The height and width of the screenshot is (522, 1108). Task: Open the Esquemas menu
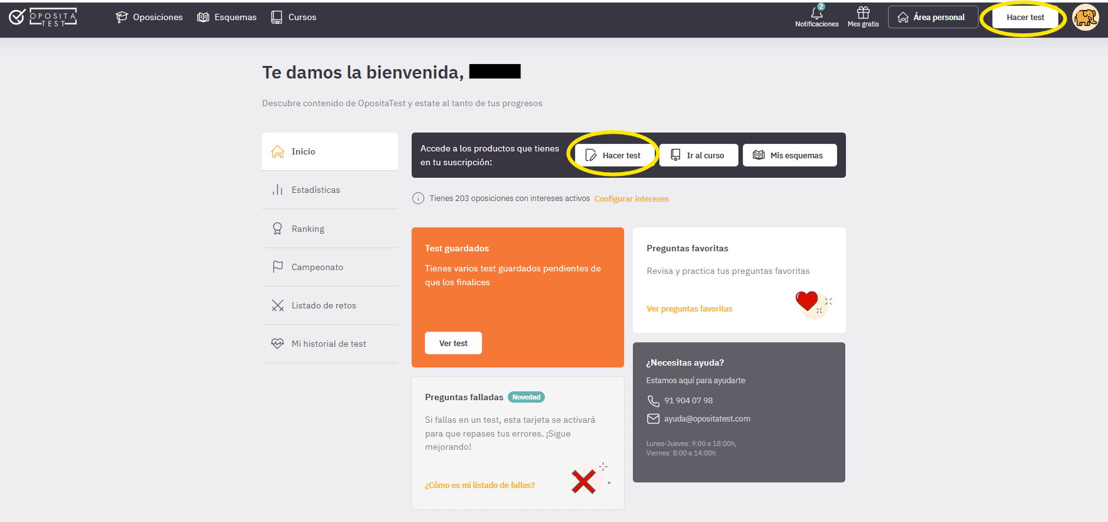point(227,17)
